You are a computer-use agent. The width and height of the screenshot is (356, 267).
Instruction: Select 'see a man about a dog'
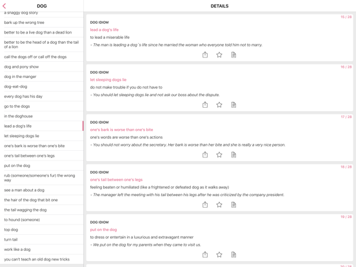pyautogui.click(x=41, y=190)
